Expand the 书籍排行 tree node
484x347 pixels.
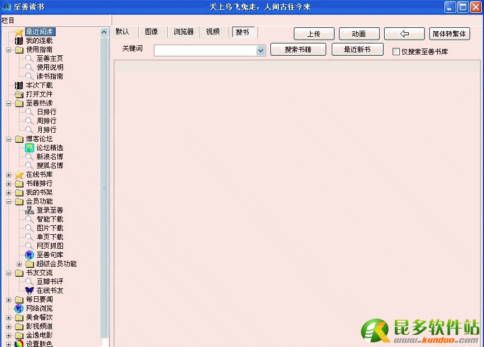[x=9, y=184]
